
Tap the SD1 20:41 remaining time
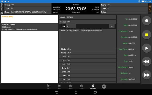click(x=56, y=10)
